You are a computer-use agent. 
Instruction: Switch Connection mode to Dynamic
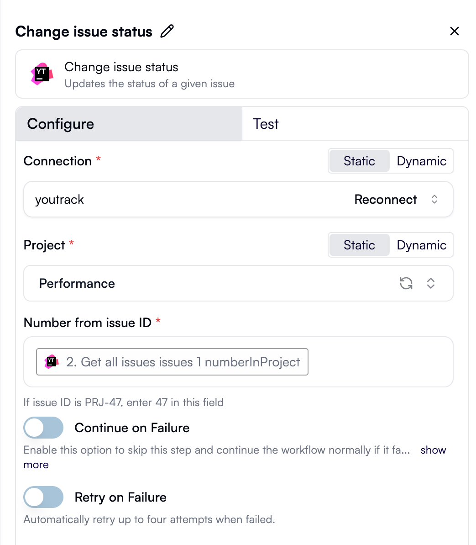click(x=421, y=161)
